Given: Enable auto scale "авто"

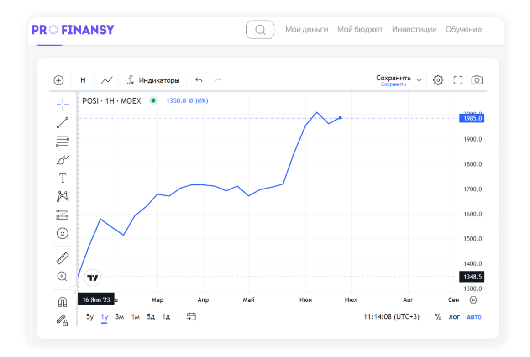Looking at the screenshot, I should point(474,317).
